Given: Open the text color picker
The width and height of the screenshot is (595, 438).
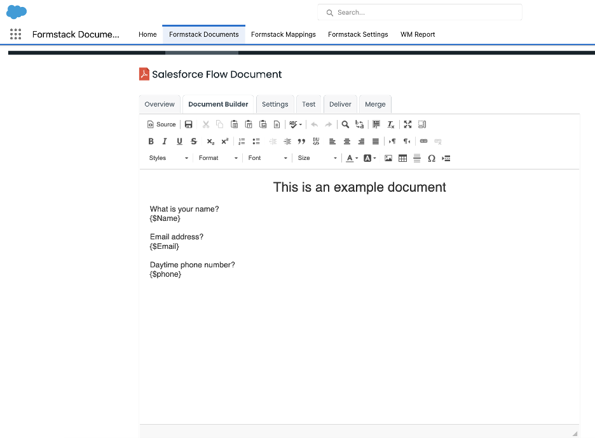Looking at the screenshot, I should click(x=350, y=157).
